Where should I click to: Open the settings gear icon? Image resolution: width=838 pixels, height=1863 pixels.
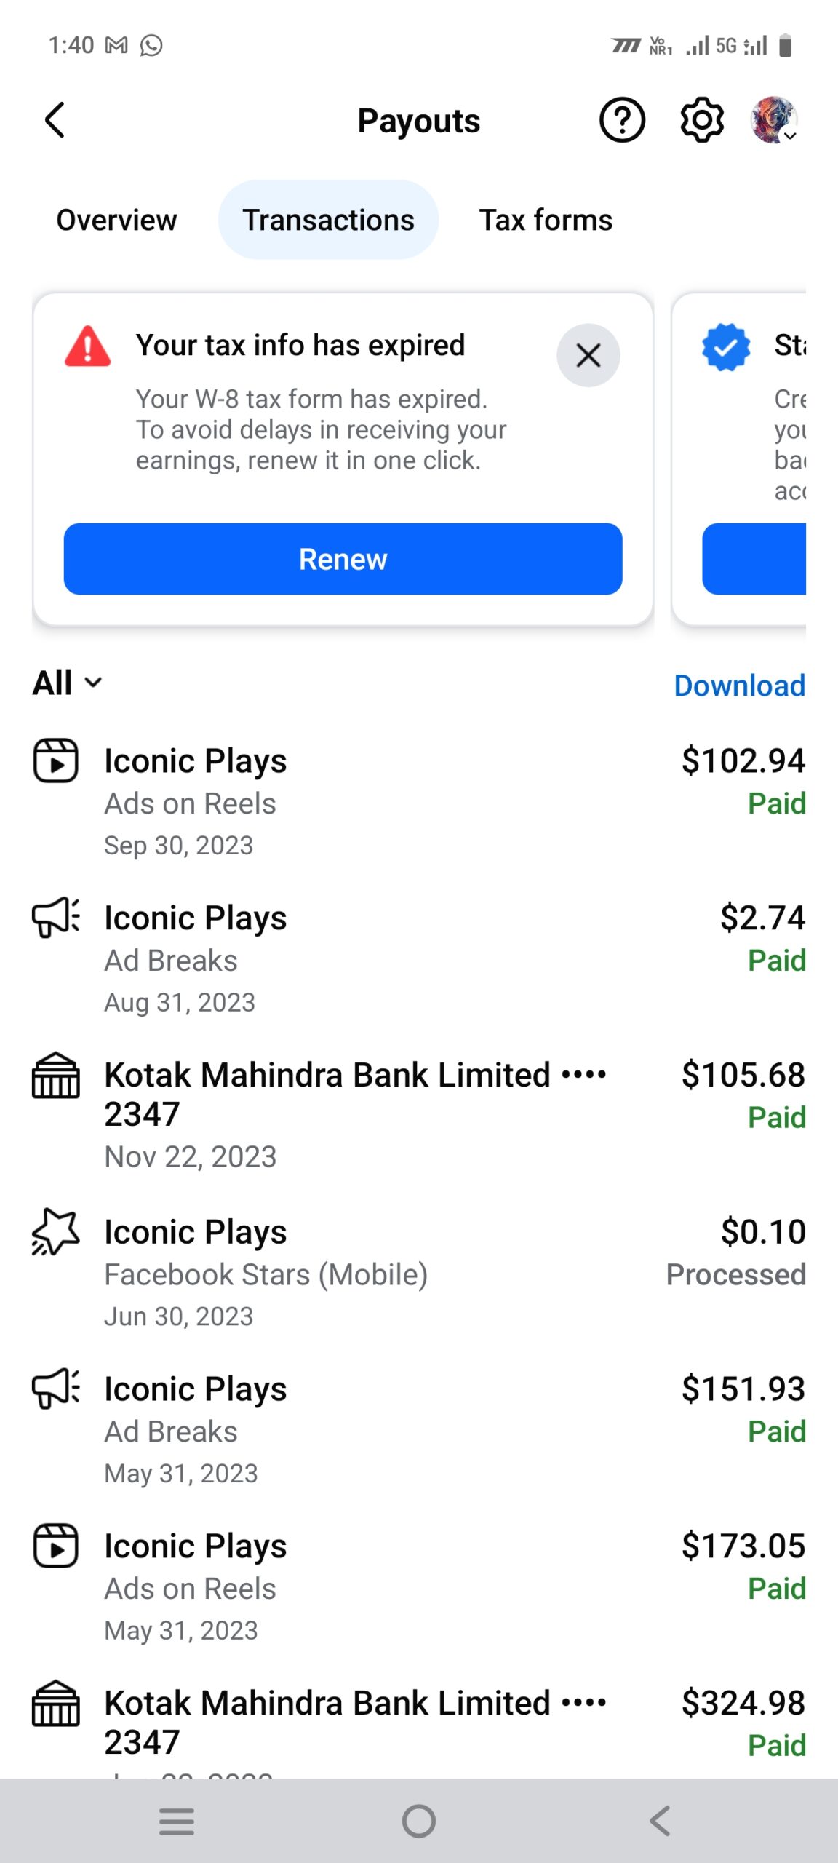point(702,120)
